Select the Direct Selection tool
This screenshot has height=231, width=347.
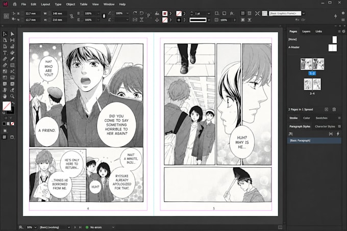click(x=12, y=34)
